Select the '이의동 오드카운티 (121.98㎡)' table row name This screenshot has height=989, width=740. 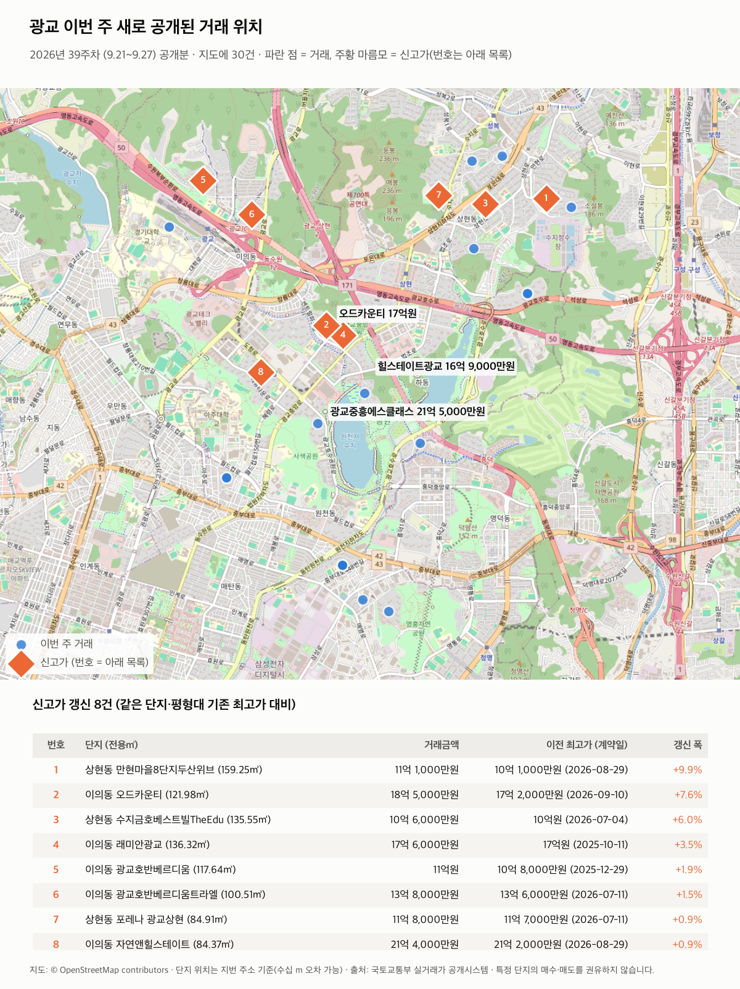pos(147,795)
